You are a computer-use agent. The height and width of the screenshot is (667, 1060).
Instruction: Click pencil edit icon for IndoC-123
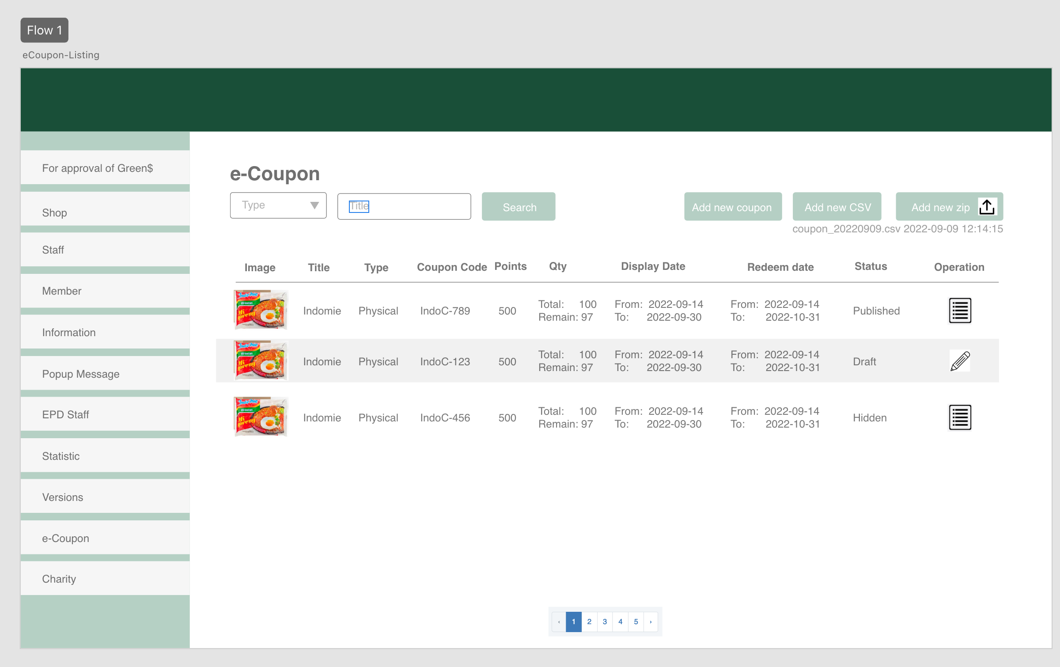click(x=960, y=361)
